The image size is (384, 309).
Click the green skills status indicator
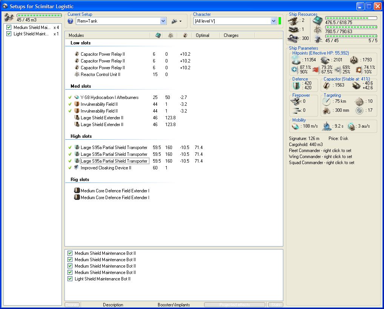coord(280,21)
